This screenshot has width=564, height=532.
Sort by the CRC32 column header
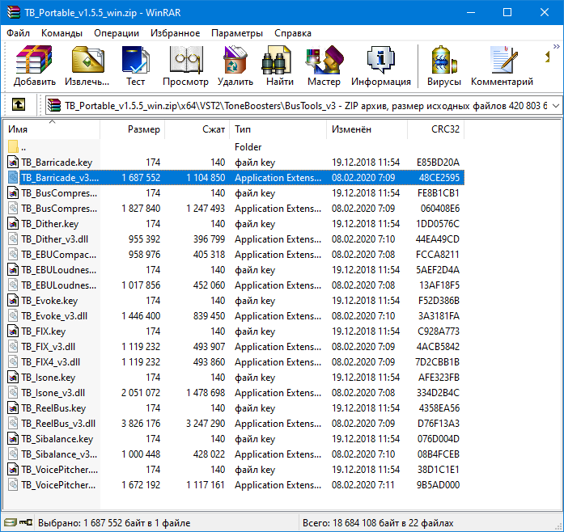(436, 129)
